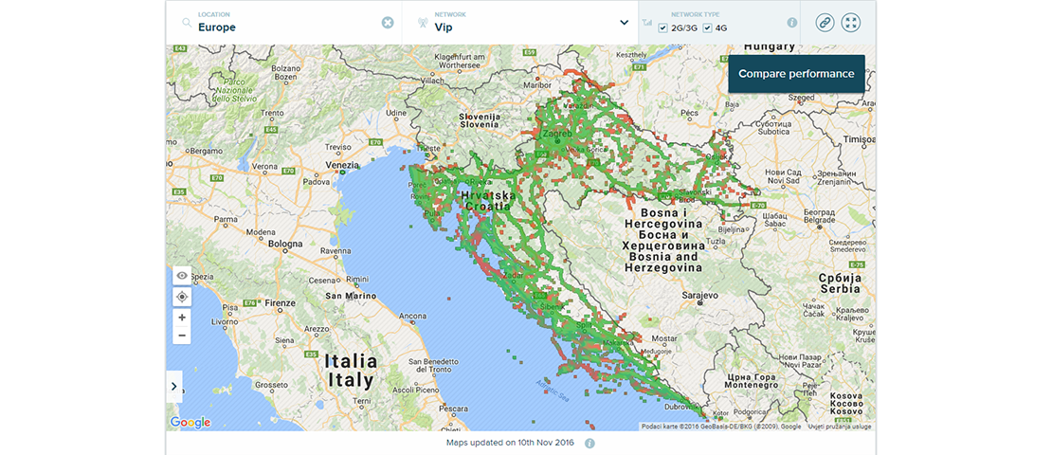Click the Compare performance button
Viewport: 1052px width, 455px height.
[796, 74]
